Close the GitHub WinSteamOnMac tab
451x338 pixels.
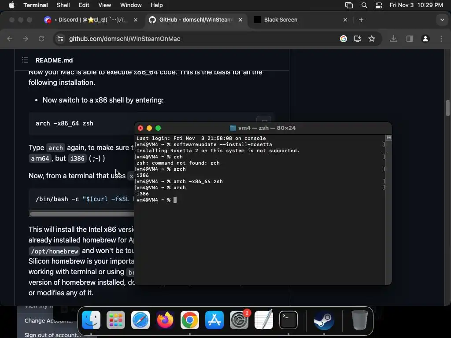click(240, 20)
